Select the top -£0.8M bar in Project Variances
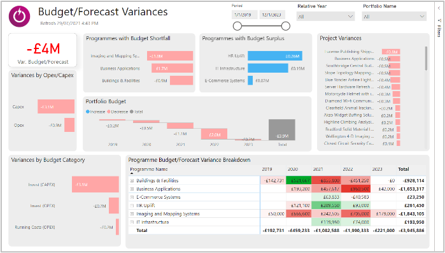 pos(391,52)
